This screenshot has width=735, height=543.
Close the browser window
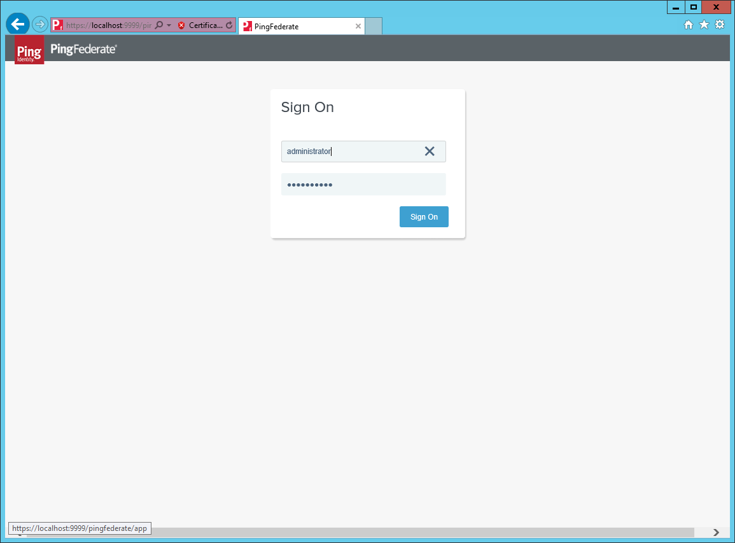click(717, 8)
